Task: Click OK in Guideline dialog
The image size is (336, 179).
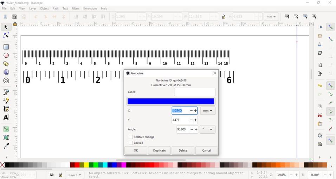Action: point(136,151)
